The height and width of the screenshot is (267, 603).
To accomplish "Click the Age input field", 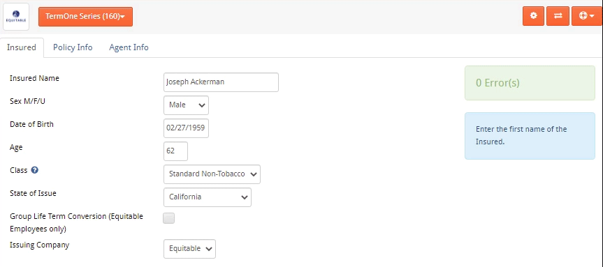I will pyautogui.click(x=175, y=151).
